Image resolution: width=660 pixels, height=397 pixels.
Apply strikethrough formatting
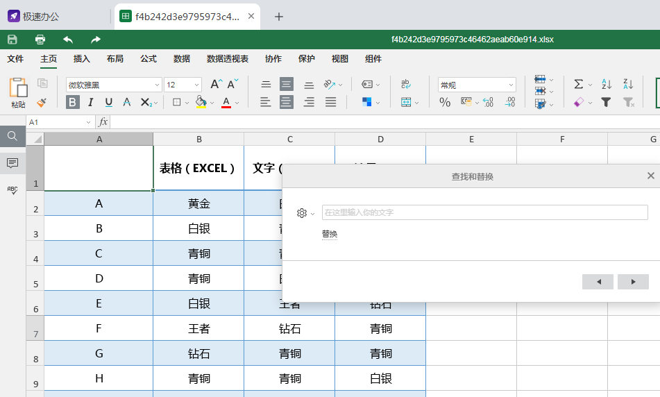click(127, 102)
